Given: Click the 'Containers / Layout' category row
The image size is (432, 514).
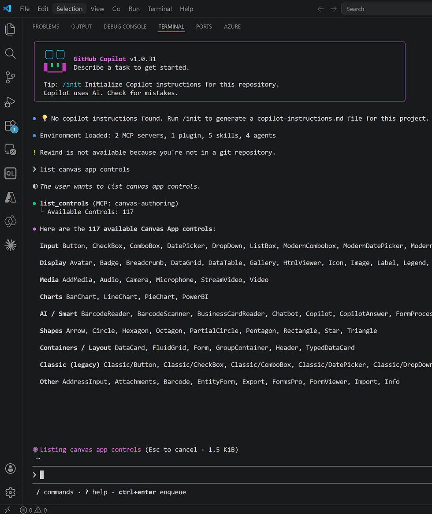Looking at the screenshot, I should click(197, 348).
